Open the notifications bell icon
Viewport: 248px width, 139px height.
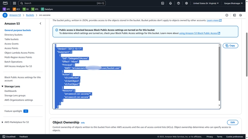(170, 3)
